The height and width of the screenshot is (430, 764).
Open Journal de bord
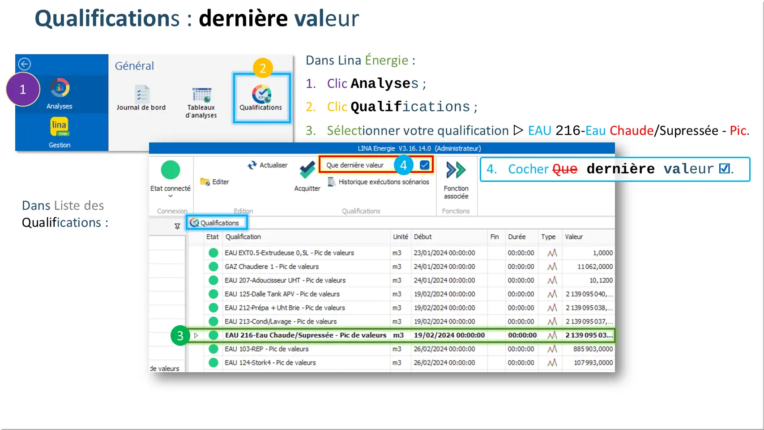click(x=141, y=98)
